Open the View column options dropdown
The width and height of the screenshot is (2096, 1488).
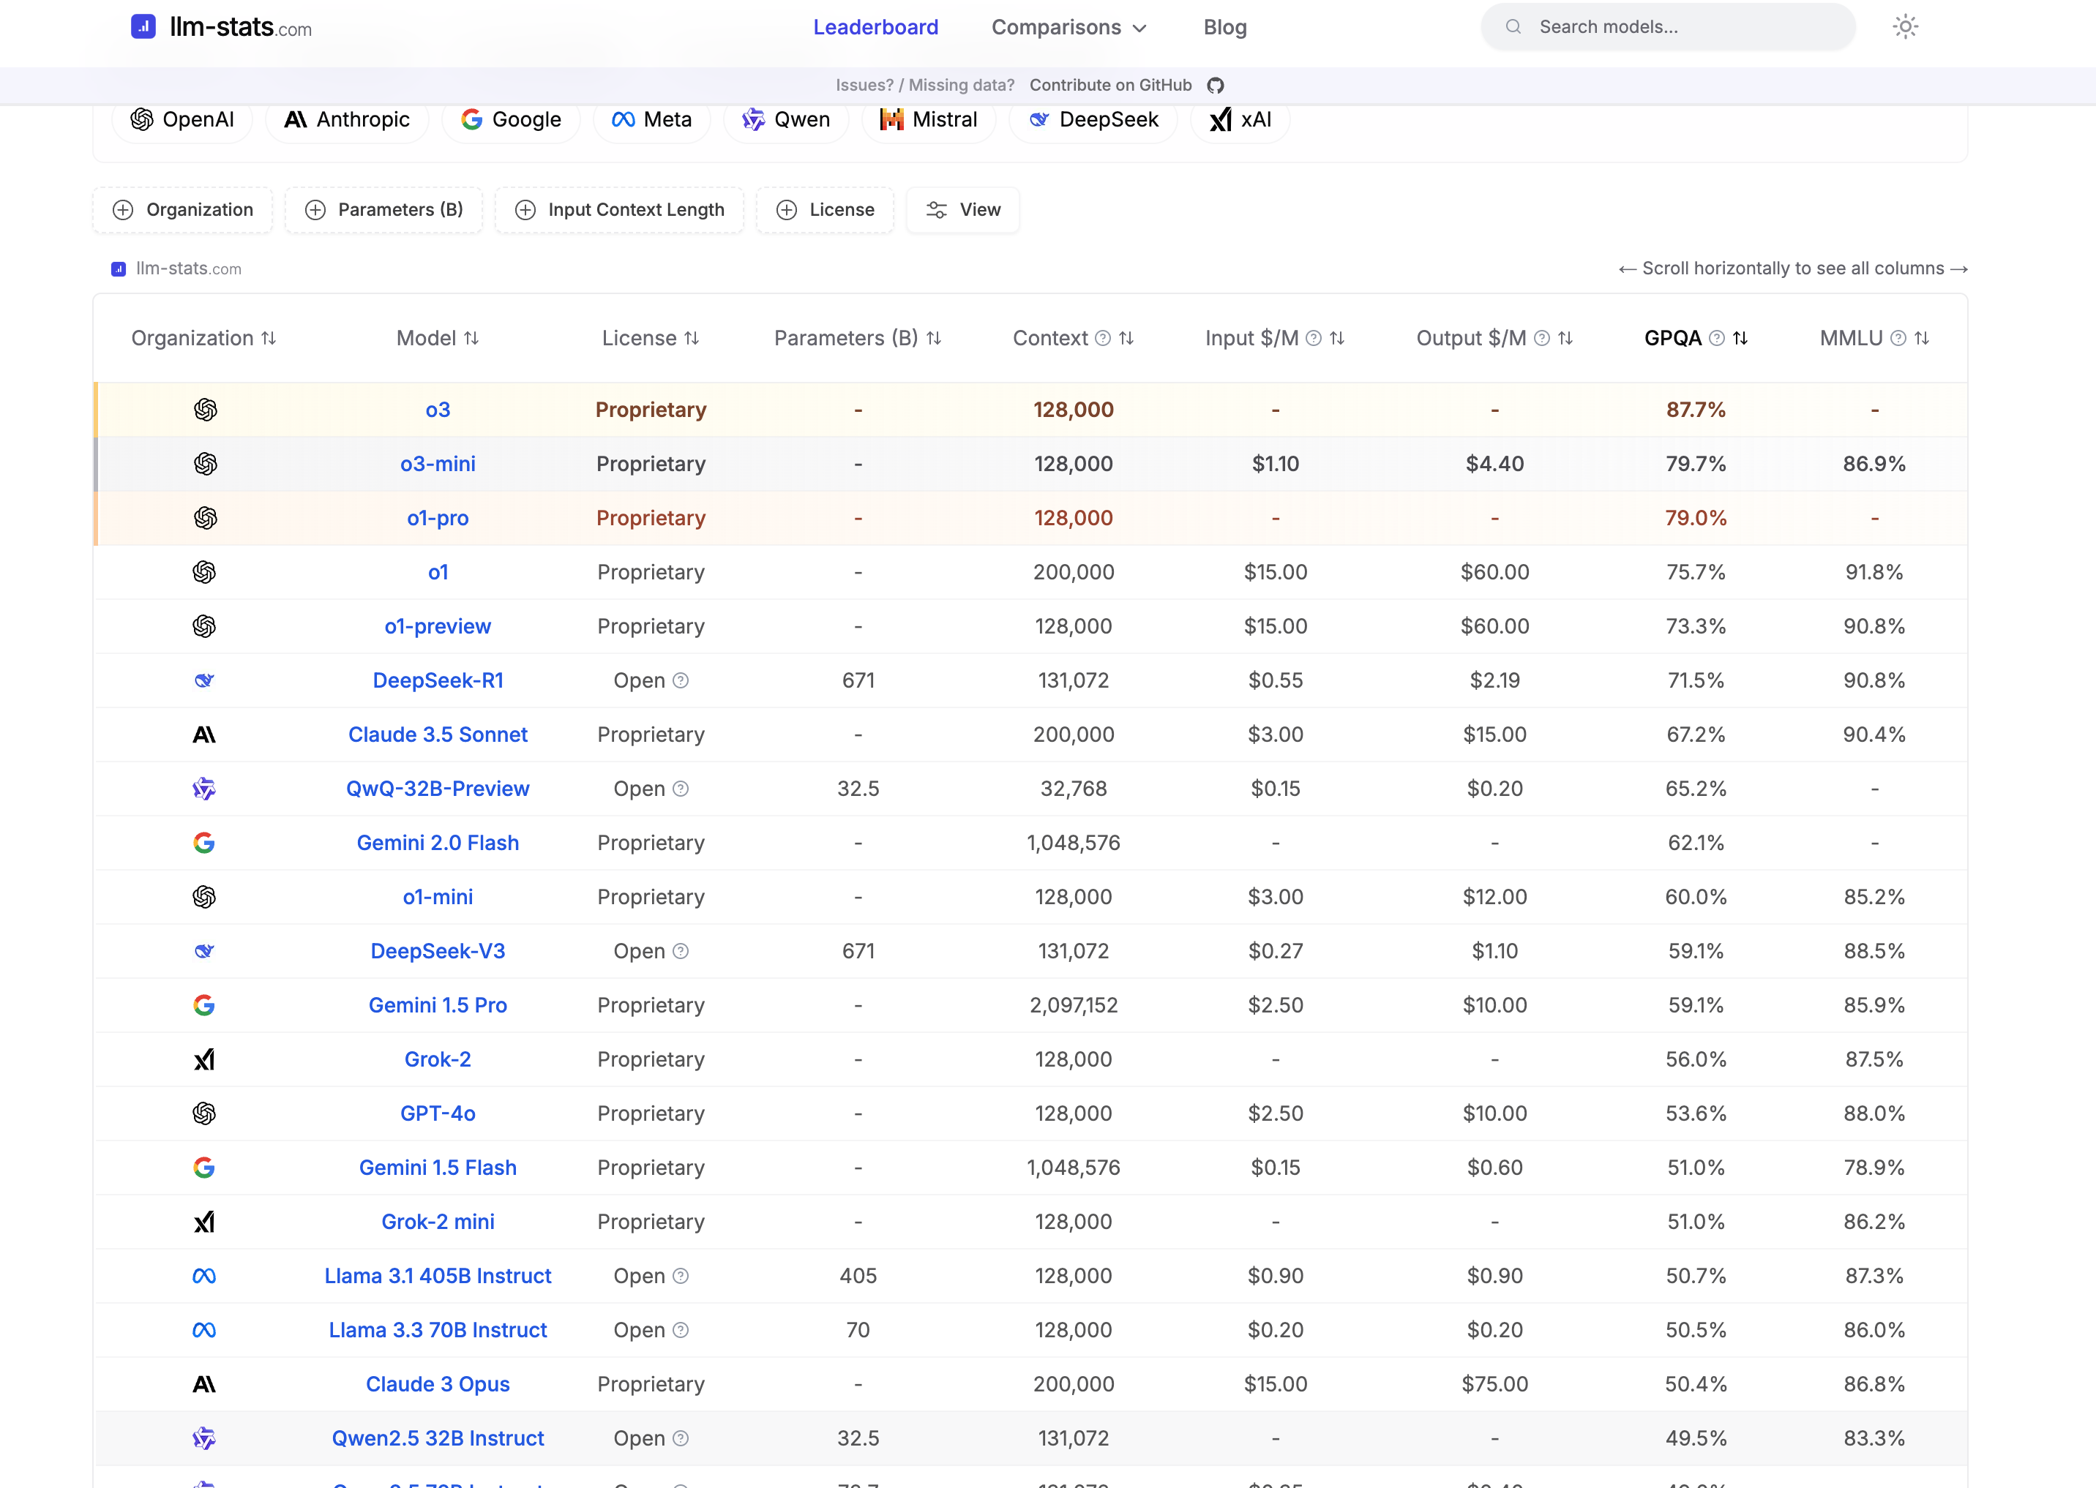pos(963,210)
